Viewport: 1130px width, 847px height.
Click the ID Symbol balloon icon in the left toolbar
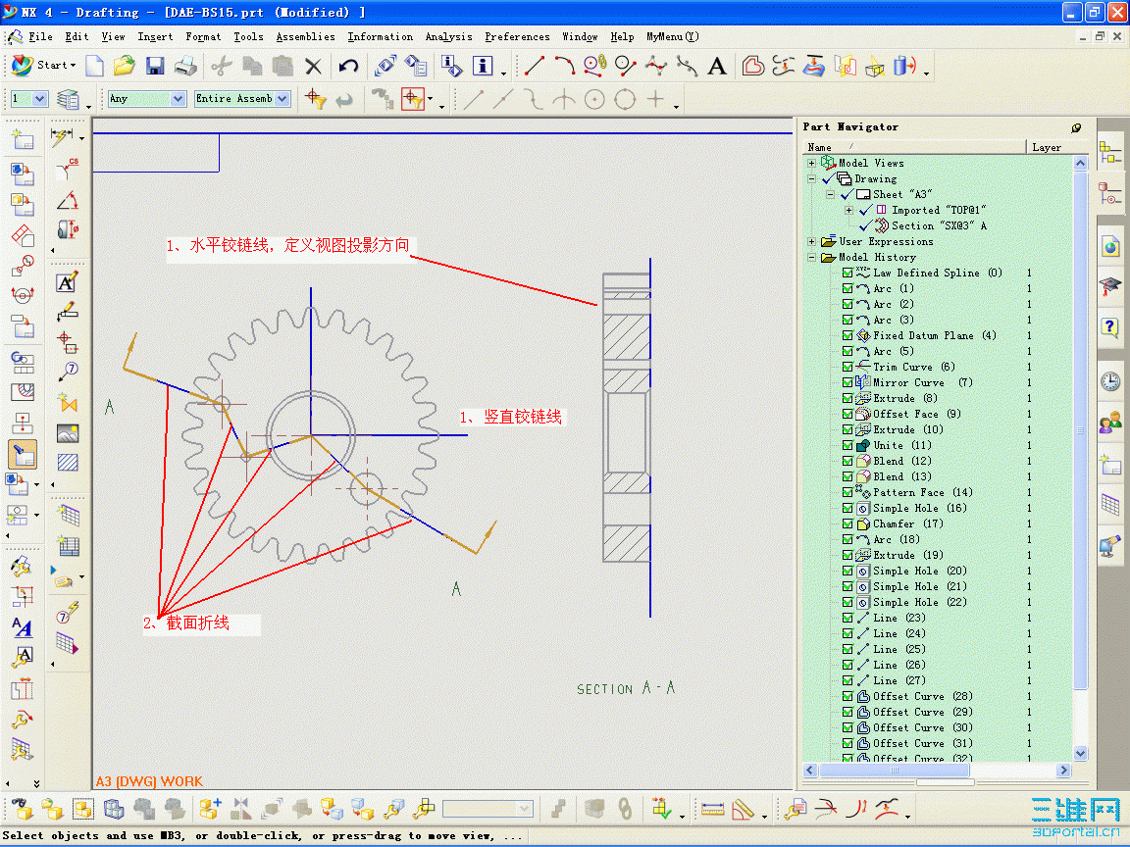(x=69, y=371)
